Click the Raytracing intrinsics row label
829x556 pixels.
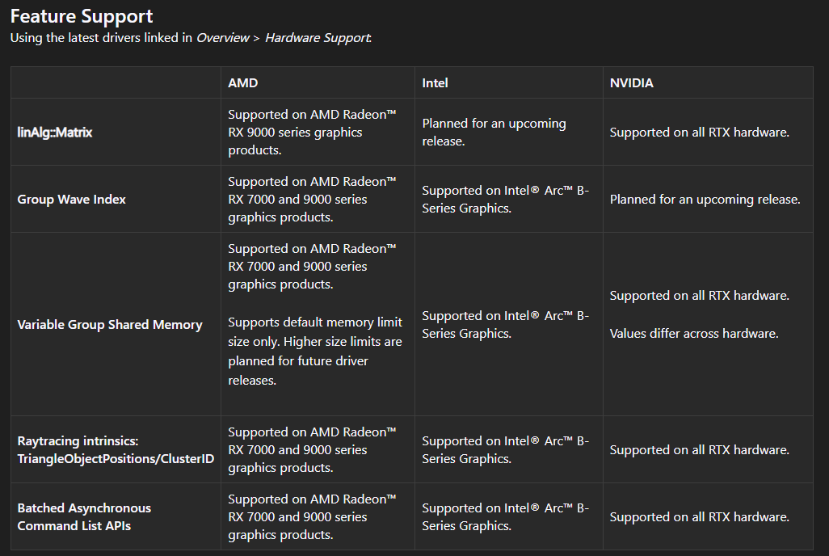tap(116, 449)
